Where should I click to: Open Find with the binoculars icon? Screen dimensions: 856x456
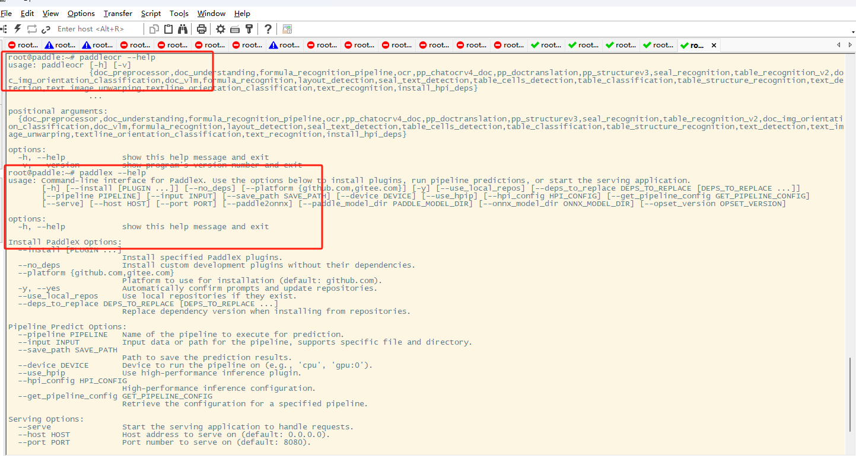point(183,28)
